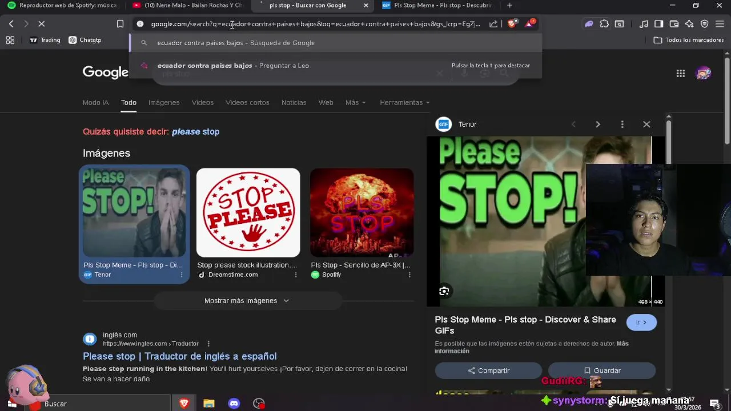Open the apps grid in bookmarks bar
The height and width of the screenshot is (411, 731).
(10, 40)
